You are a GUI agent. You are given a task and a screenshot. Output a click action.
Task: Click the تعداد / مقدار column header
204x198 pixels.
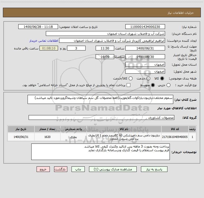(x=47, y=129)
